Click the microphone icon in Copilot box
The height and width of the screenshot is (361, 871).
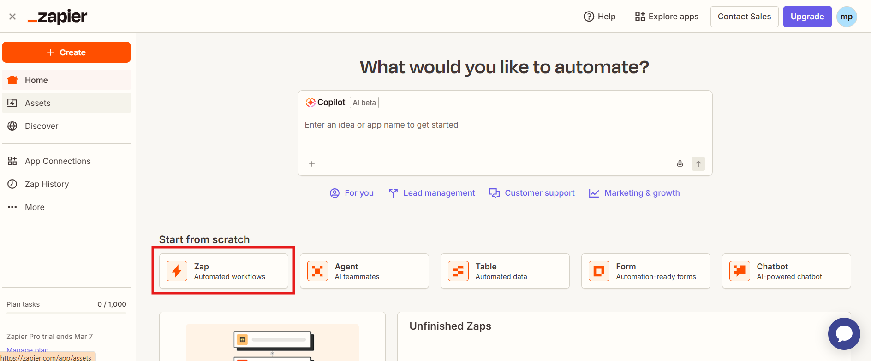(680, 164)
